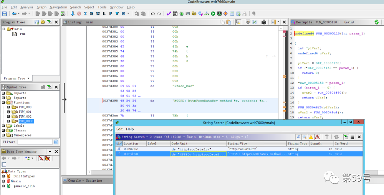Open the Tools menu
Screen dimensions: 384x195
click(x=102, y=7)
